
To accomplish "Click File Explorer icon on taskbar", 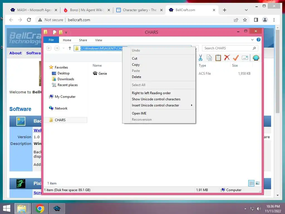I will 22,208.
